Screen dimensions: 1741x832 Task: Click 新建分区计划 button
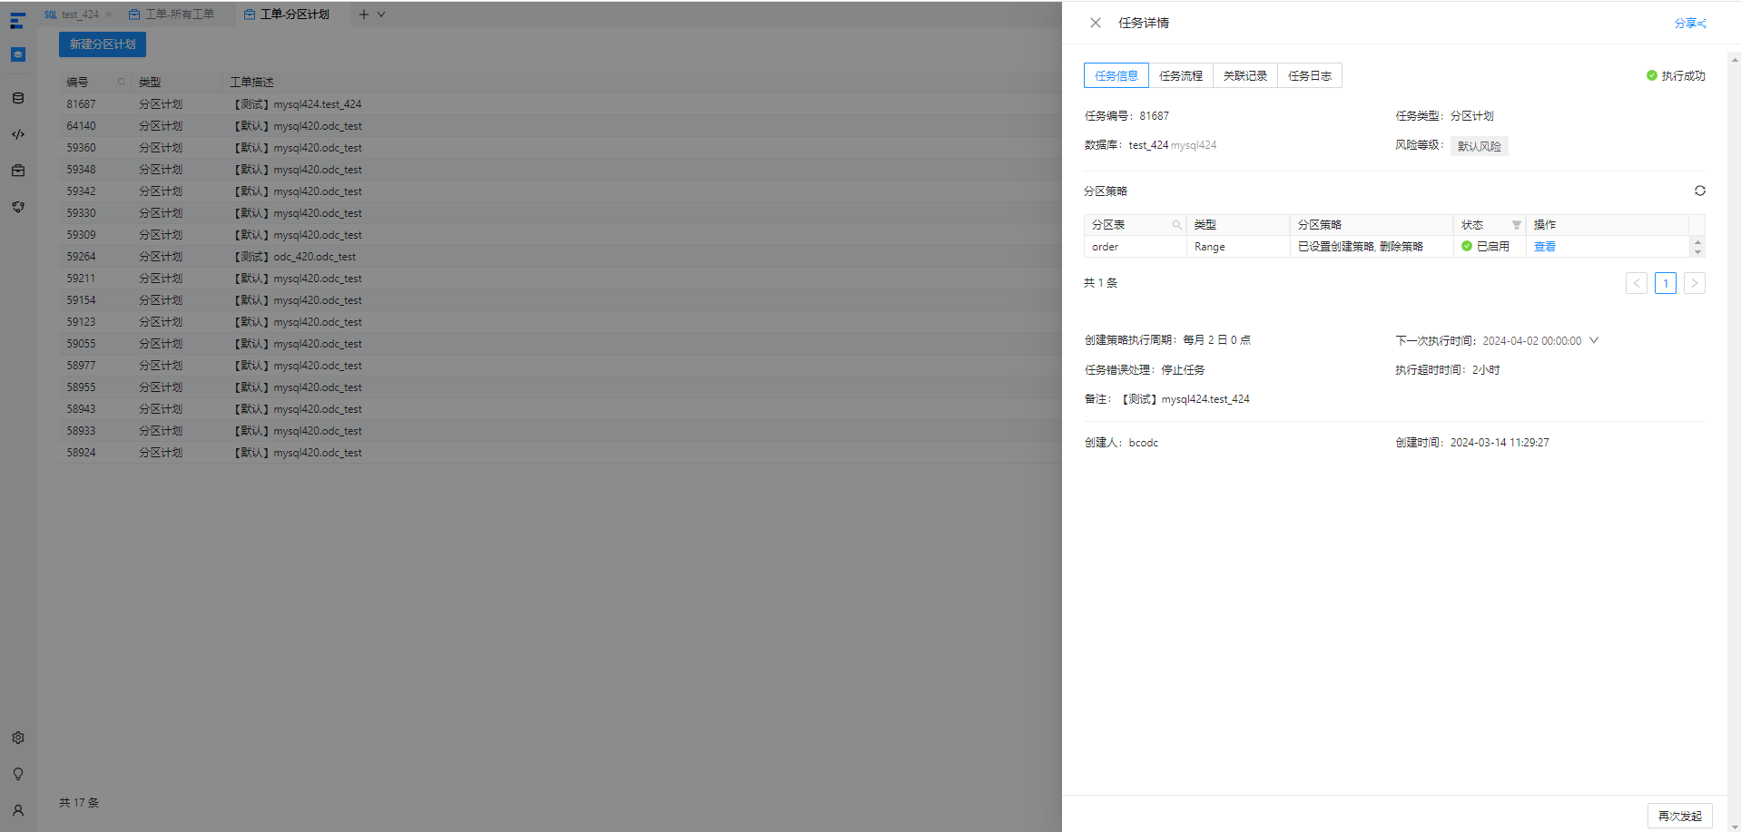tap(103, 44)
